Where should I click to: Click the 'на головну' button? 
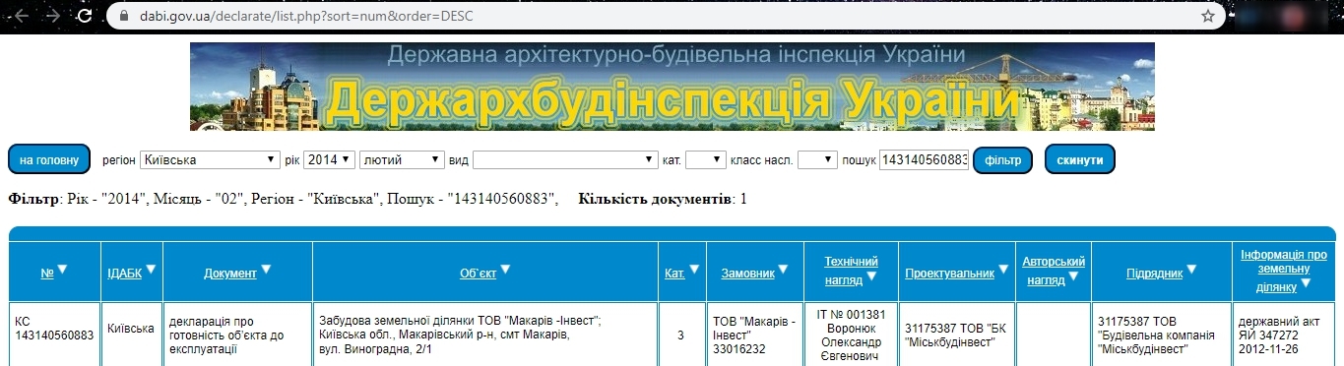tap(49, 159)
